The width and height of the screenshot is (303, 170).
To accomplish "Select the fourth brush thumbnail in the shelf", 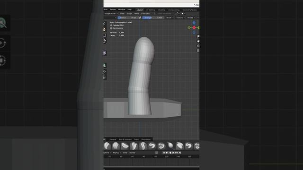I will click(x=134, y=146).
